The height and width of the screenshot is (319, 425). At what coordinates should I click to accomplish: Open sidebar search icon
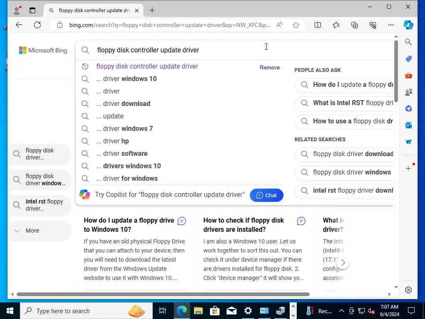[408, 42]
